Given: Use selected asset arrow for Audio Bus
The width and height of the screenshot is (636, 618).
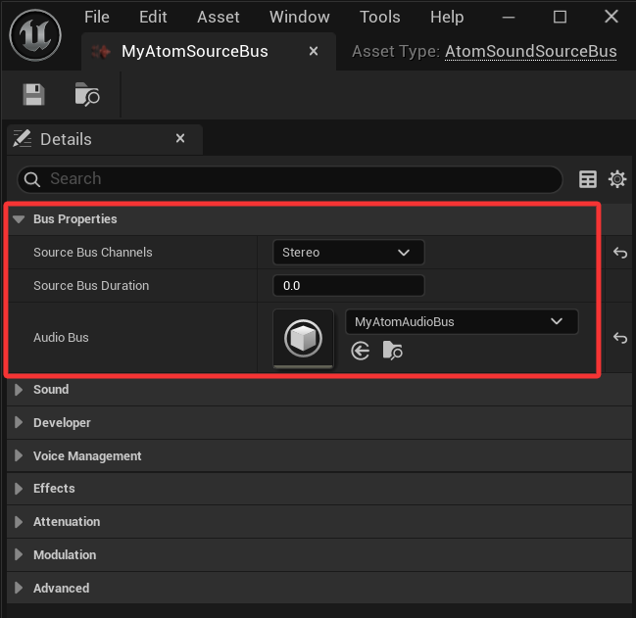Looking at the screenshot, I should click(361, 351).
